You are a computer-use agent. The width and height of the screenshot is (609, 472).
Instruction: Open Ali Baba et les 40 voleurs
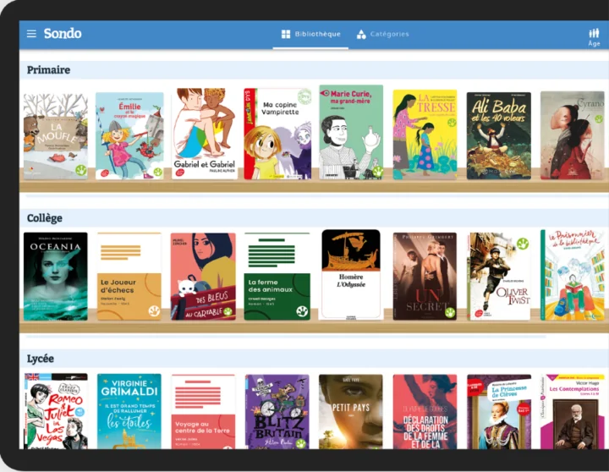pyautogui.click(x=499, y=136)
